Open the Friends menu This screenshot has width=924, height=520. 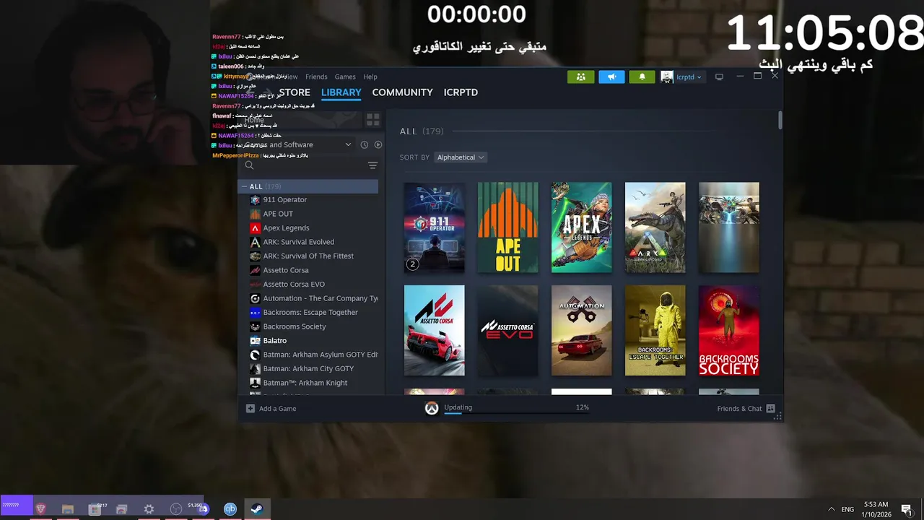point(316,77)
